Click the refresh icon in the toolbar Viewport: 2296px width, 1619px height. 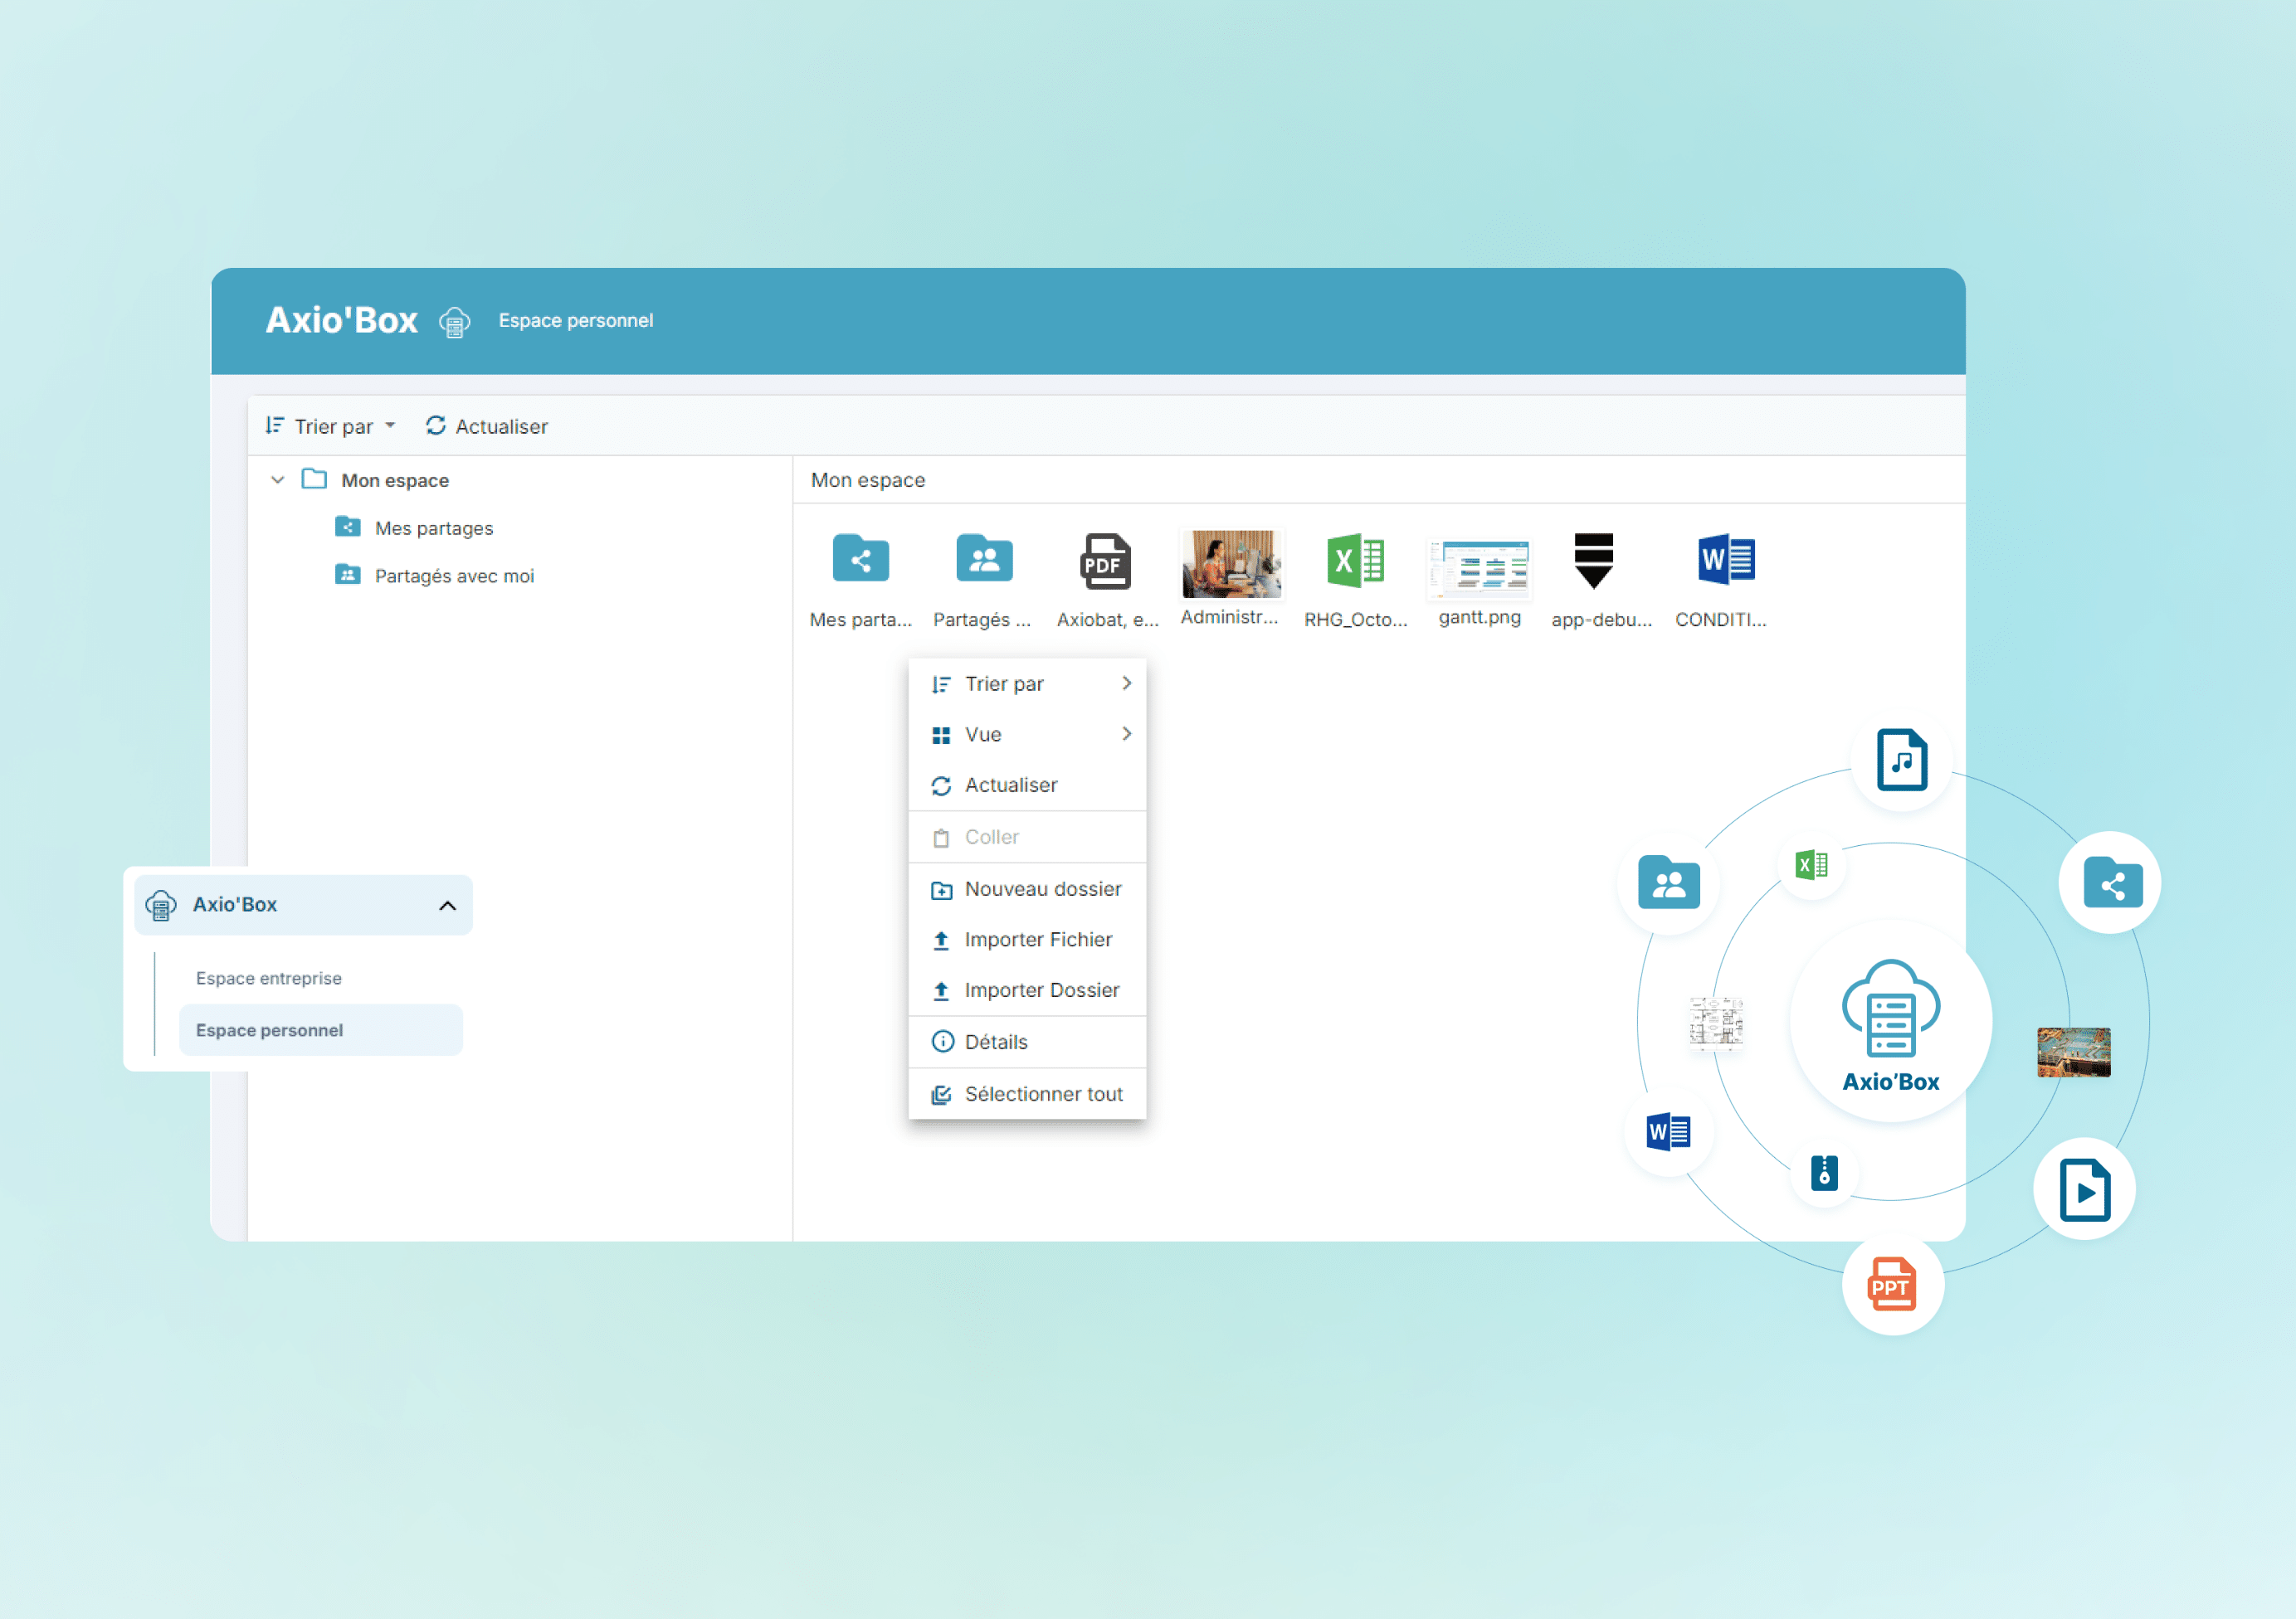tap(435, 425)
